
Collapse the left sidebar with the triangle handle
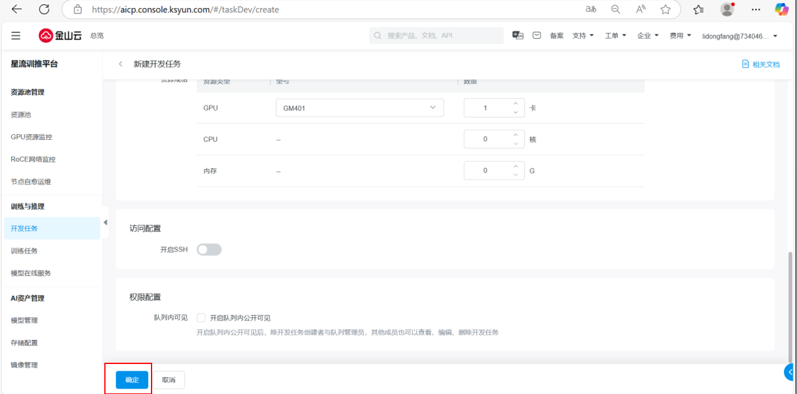pos(105,222)
